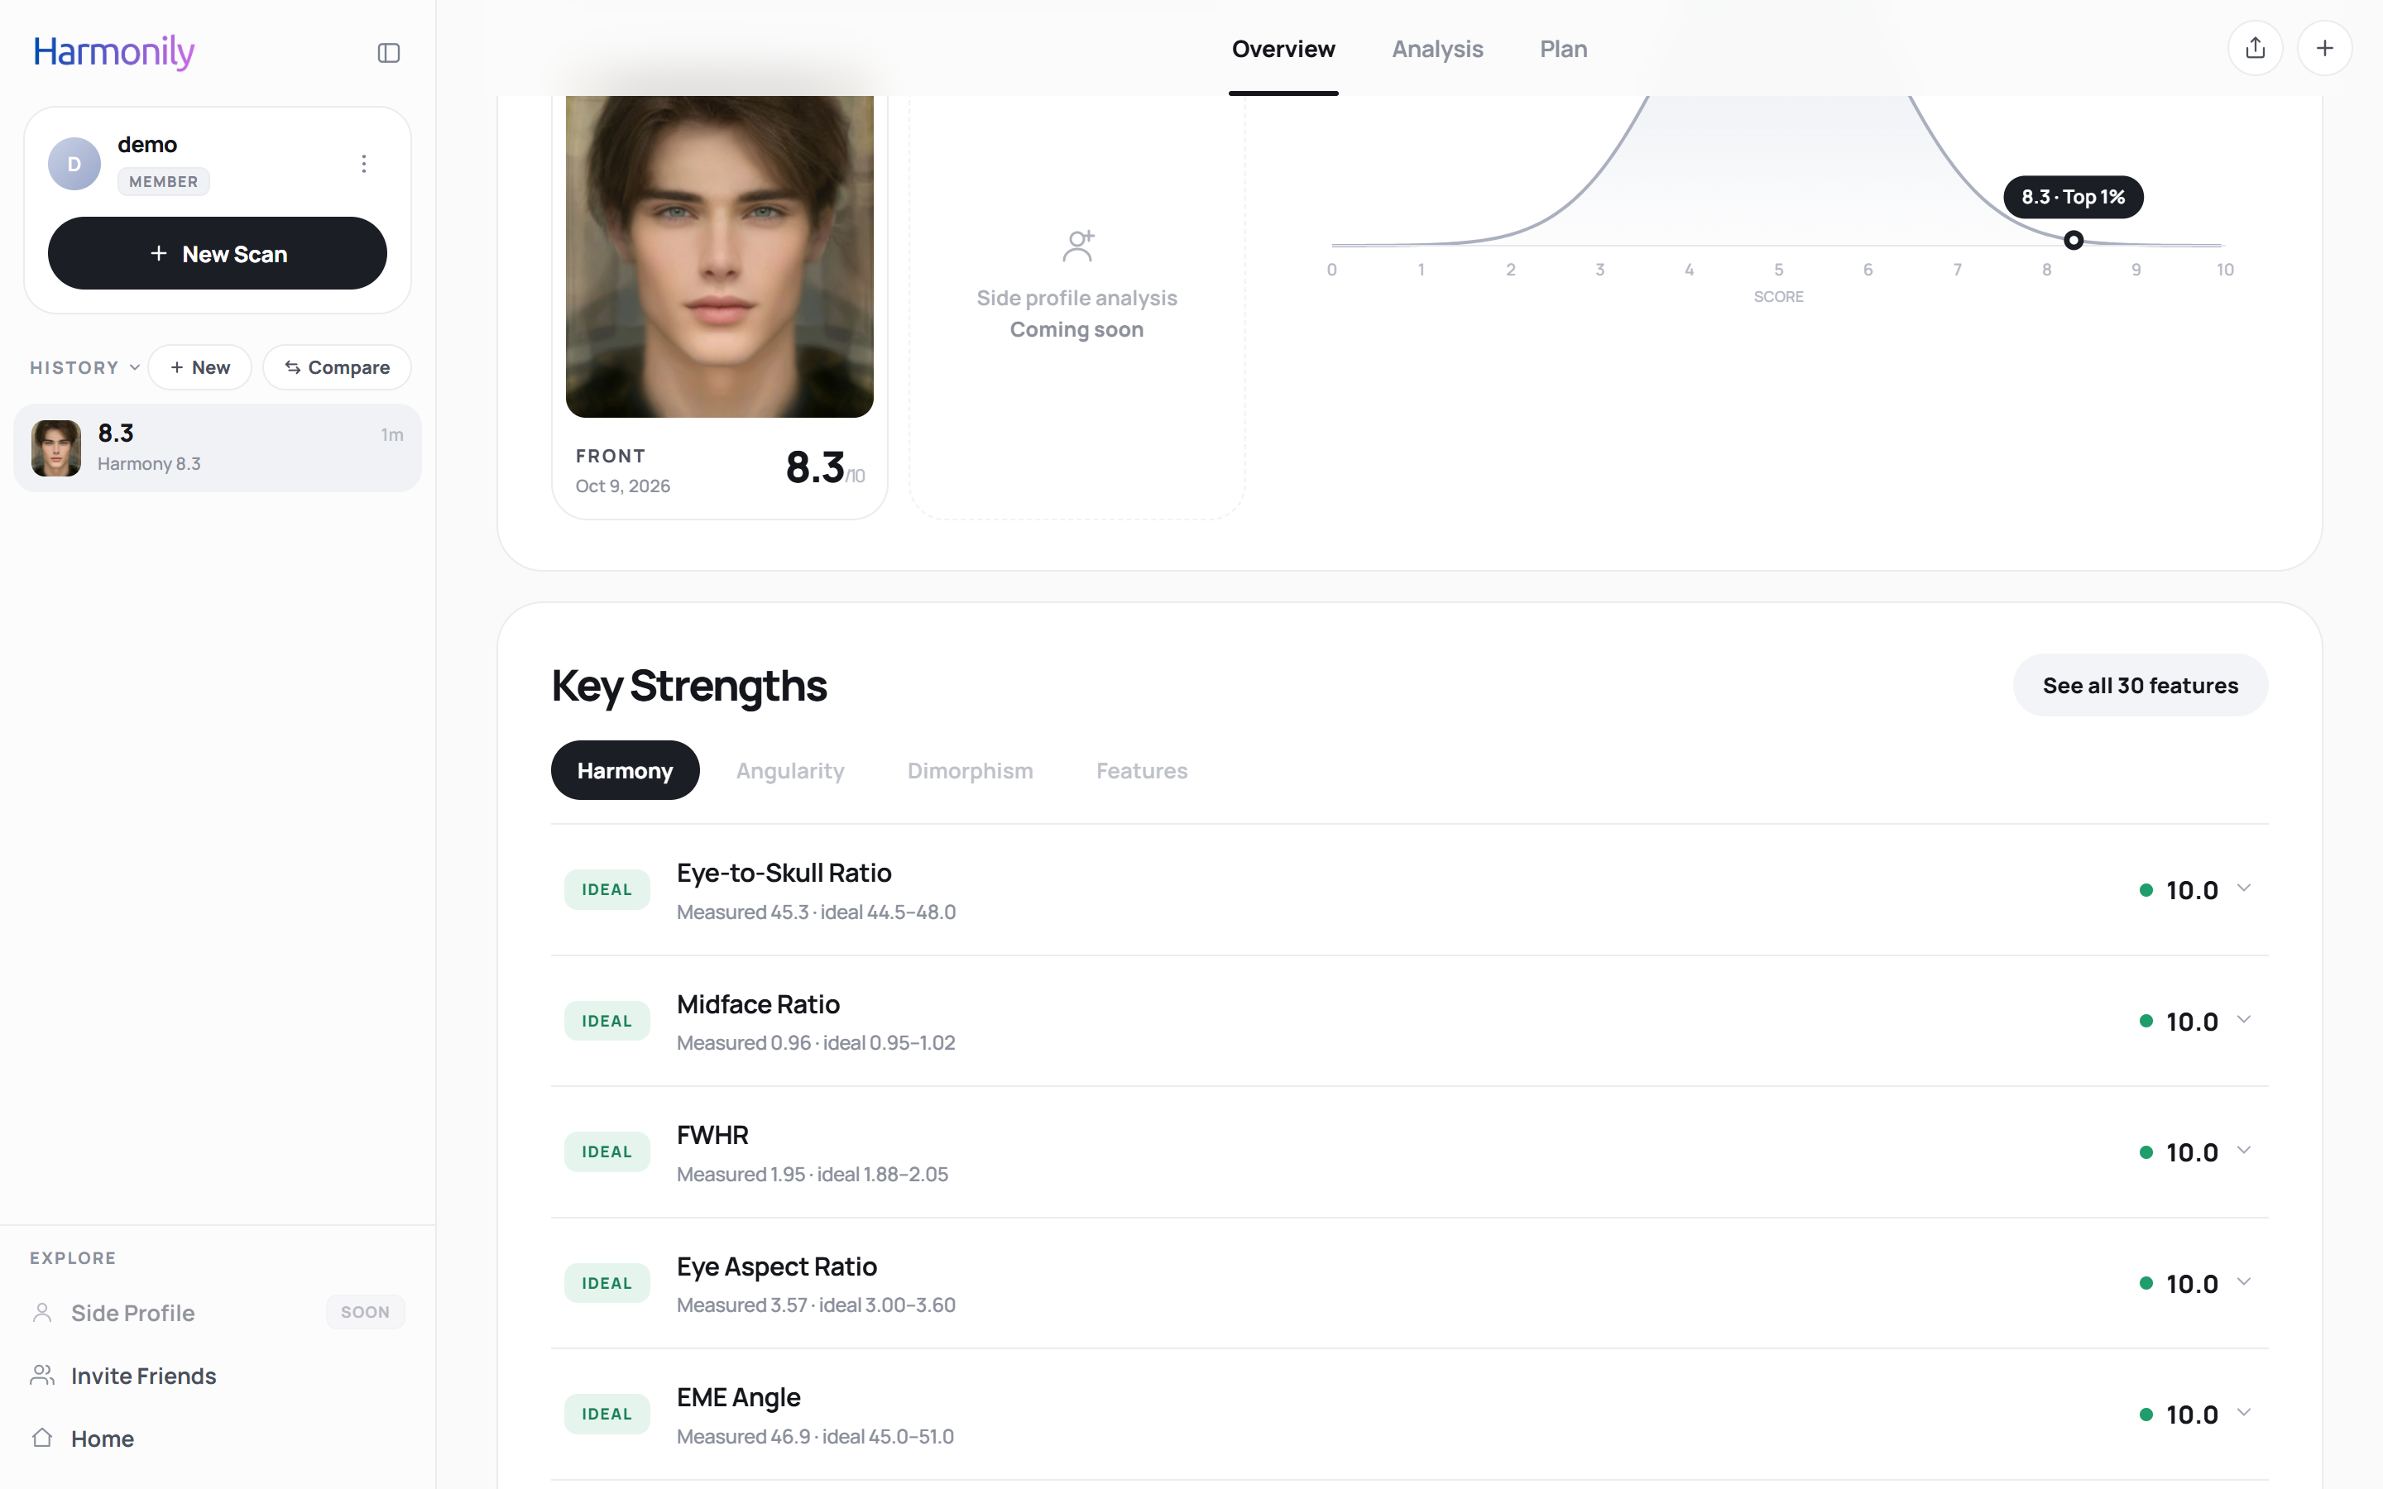2383x1489 pixels.
Task: Click the side profile analysis placeholder icon
Action: click(1078, 247)
